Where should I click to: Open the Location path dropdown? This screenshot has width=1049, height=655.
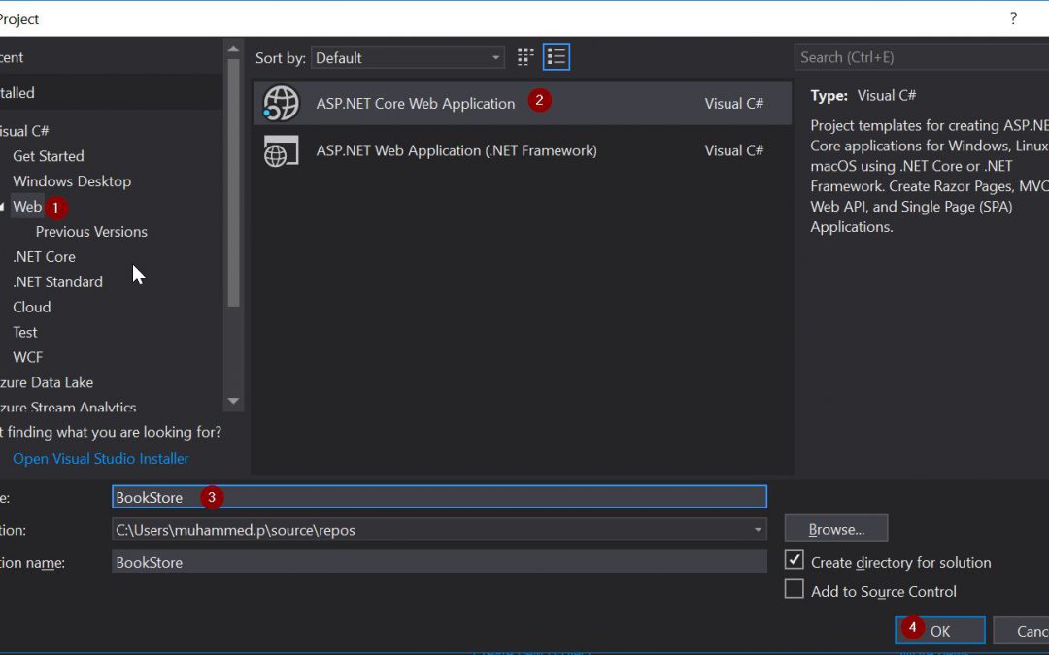(757, 530)
